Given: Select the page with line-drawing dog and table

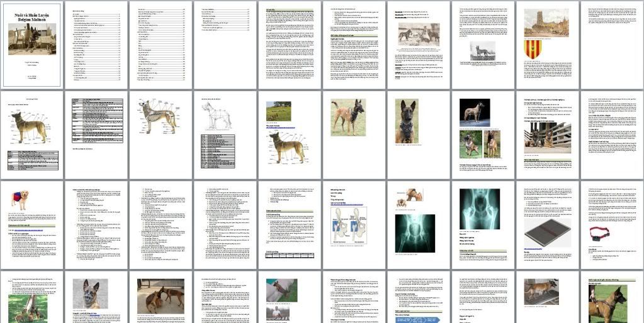Looking at the screenshot, I should point(225,135).
